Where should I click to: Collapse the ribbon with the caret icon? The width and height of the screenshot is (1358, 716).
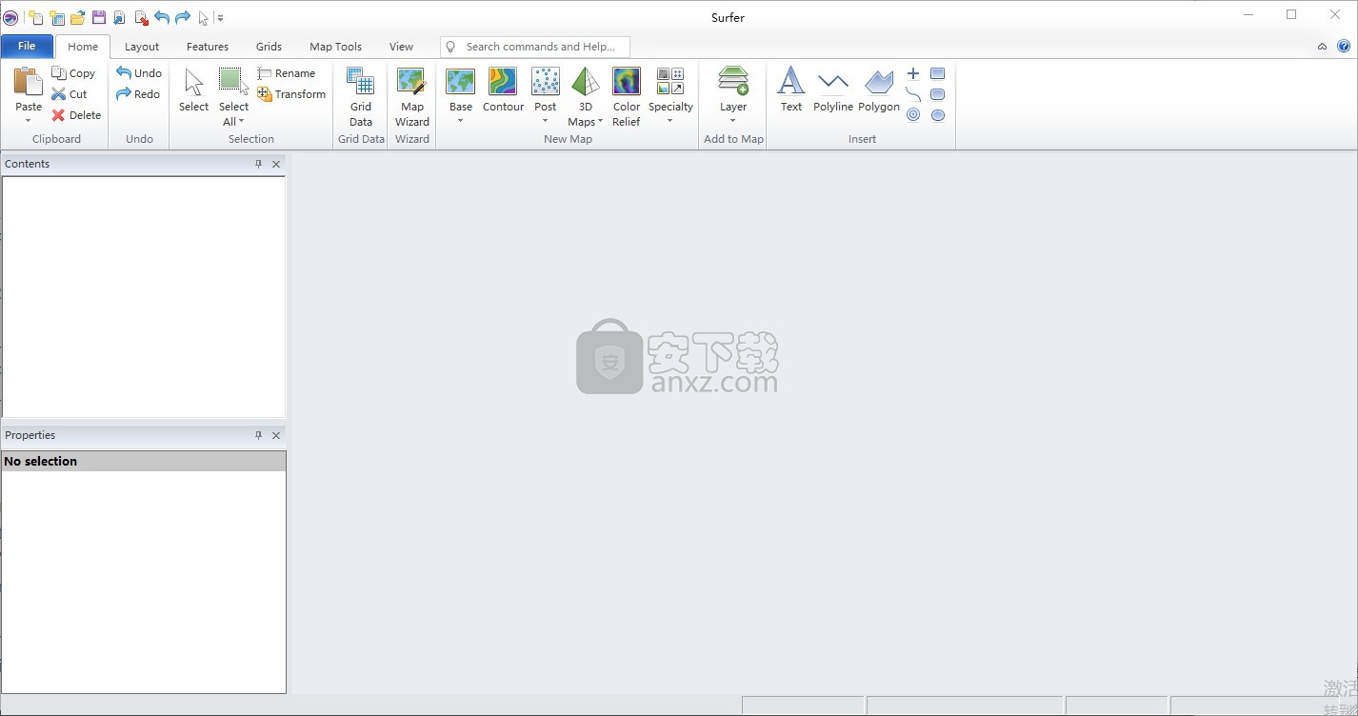pos(1322,46)
